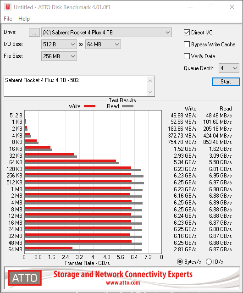This screenshot has height=293, width=243.
Task: Enable the Verify Data checkbox
Action: [187, 56]
